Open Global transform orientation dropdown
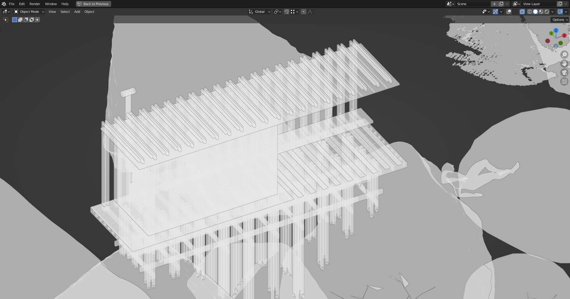The height and width of the screenshot is (299, 570). 259,12
